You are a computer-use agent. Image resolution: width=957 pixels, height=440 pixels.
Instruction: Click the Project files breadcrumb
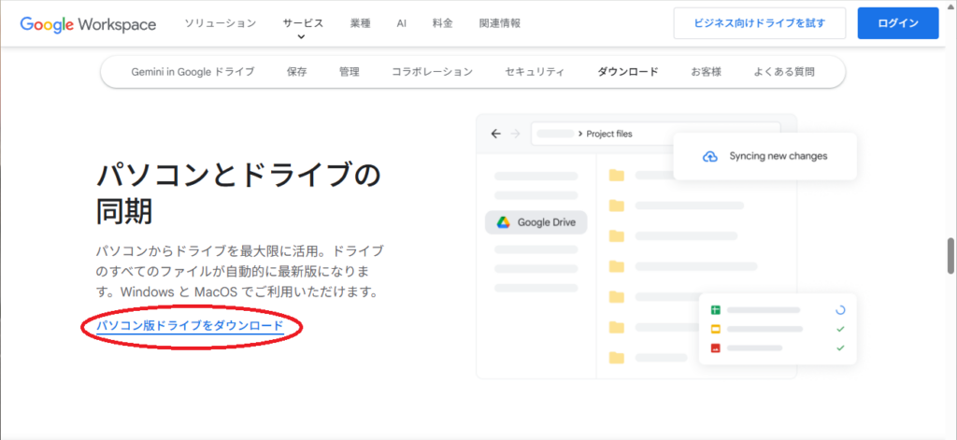[x=609, y=135]
